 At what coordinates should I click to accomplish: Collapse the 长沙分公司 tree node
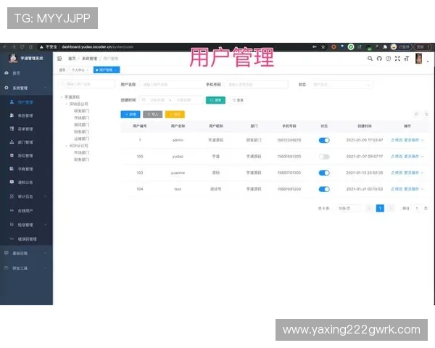coord(66,146)
